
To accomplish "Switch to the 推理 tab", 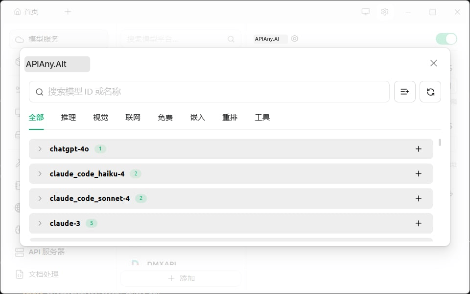I will coord(69,117).
